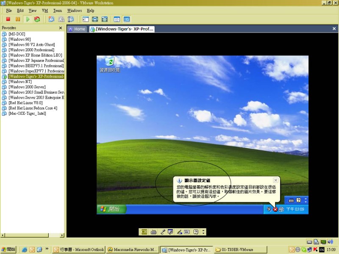Click the host Start button
339x254 pixels.
tap(8, 249)
